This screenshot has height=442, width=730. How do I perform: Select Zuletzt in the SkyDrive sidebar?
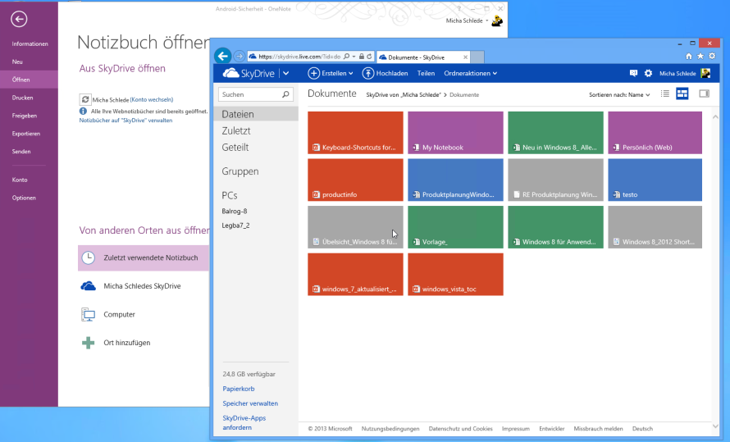pyautogui.click(x=236, y=130)
